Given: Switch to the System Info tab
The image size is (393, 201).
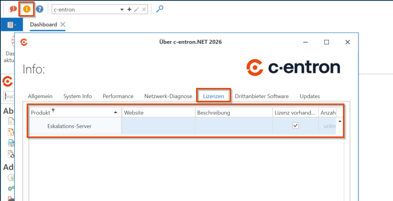Looking at the screenshot, I should click(78, 96).
